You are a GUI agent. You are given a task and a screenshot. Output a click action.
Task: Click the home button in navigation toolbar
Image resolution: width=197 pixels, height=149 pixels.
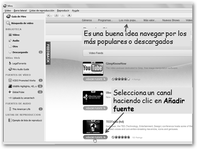[69, 15]
